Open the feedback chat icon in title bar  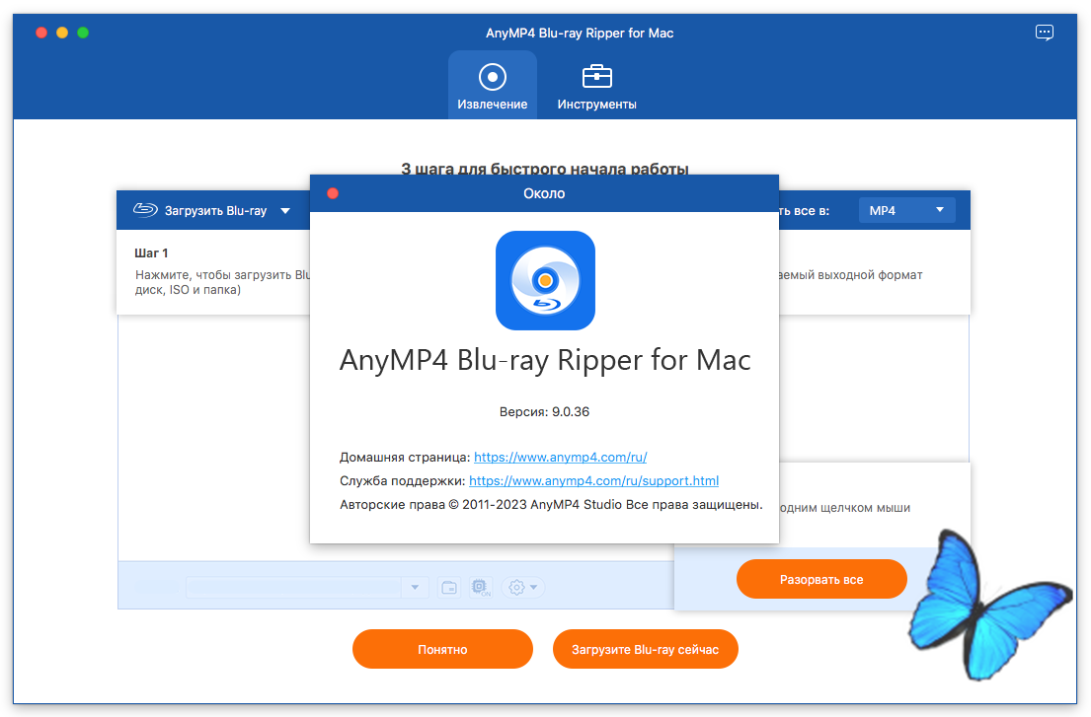(1044, 33)
